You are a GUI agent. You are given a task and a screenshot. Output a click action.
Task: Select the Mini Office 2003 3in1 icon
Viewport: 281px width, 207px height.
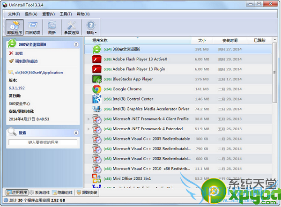97,178
